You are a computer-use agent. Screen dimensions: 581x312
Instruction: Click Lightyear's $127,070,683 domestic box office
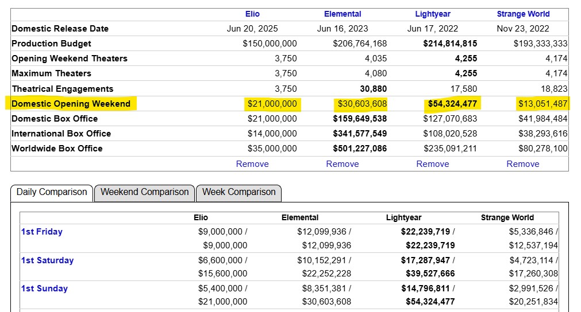coord(450,119)
